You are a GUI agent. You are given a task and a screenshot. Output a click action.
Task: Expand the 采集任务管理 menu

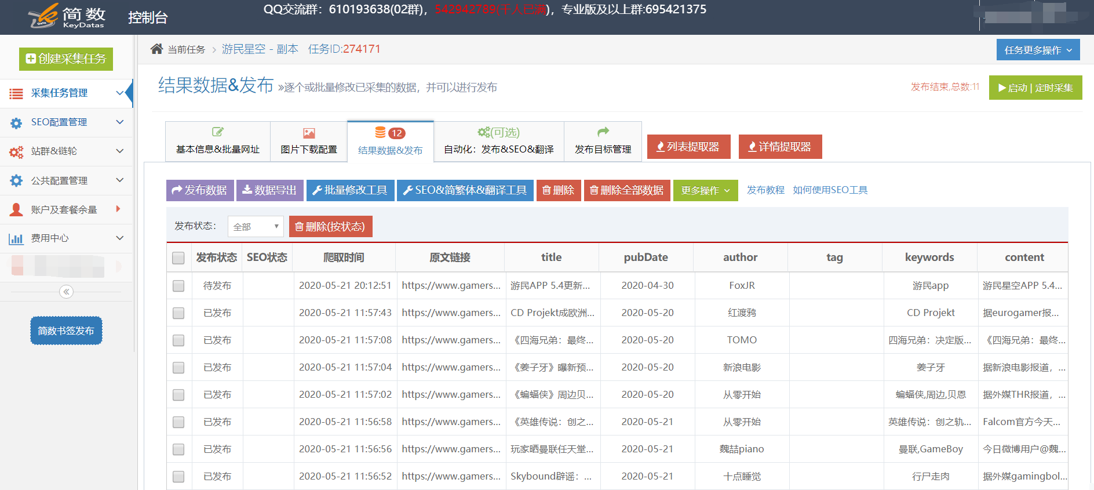[120, 93]
